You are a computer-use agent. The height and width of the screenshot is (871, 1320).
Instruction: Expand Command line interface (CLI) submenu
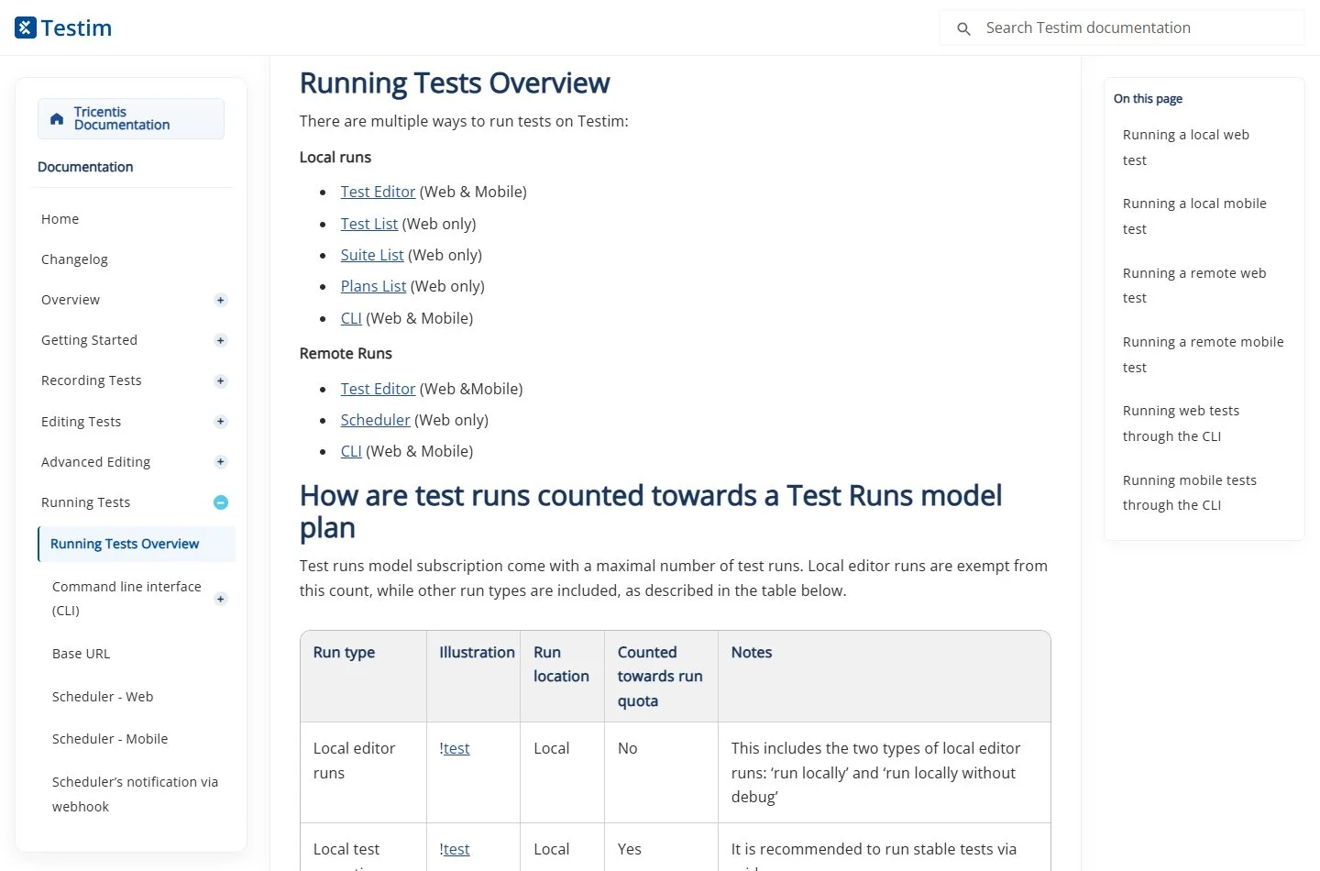(220, 599)
